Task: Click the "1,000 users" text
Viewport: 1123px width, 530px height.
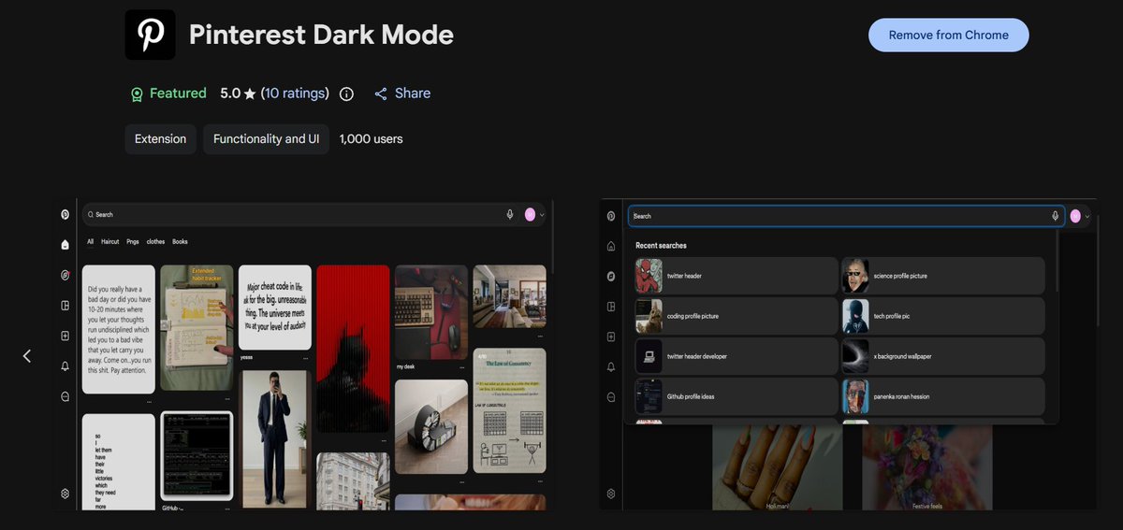Action: (371, 138)
